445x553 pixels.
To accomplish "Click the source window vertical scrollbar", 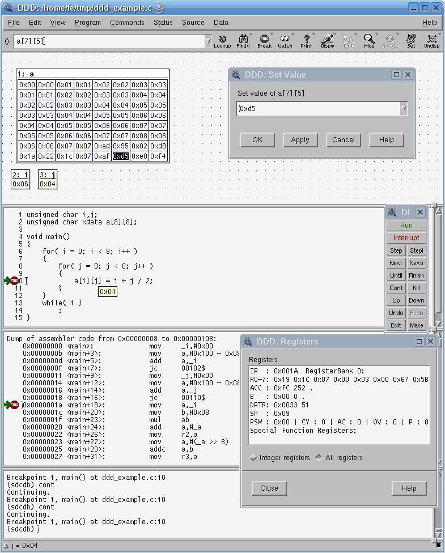I will tap(438, 267).
